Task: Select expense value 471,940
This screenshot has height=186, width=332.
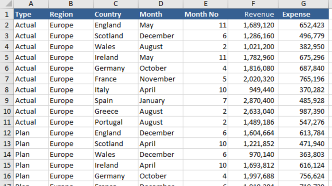Action: pyautogui.click(x=304, y=144)
